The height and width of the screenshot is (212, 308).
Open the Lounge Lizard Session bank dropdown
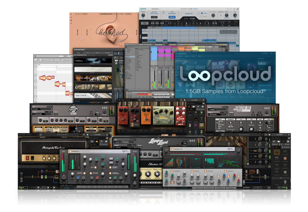pos(125,142)
